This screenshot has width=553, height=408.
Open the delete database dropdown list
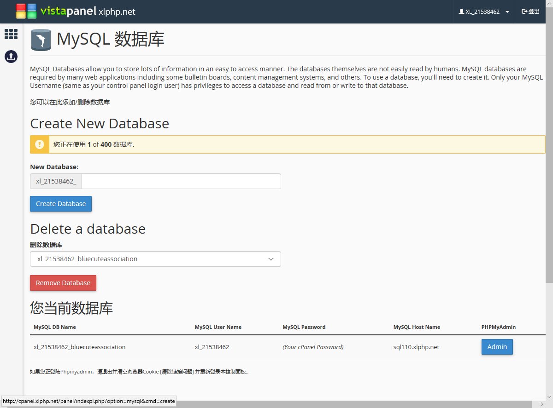155,259
